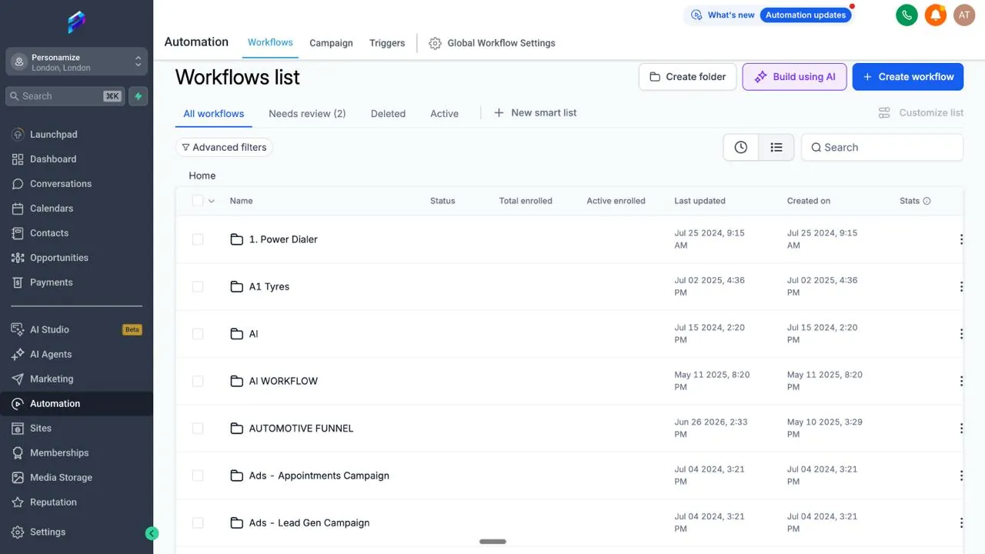Select All workflows smart list
The height and width of the screenshot is (554, 985).
[x=214, y=113]
